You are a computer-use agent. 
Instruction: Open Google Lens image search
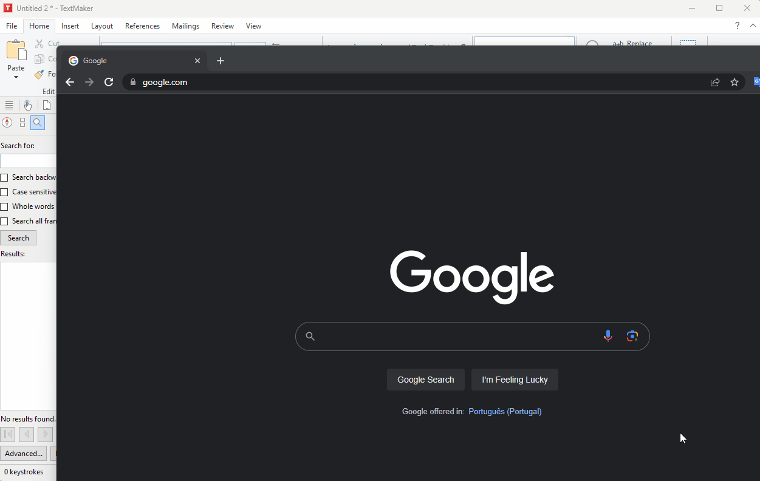pos(632,336)
